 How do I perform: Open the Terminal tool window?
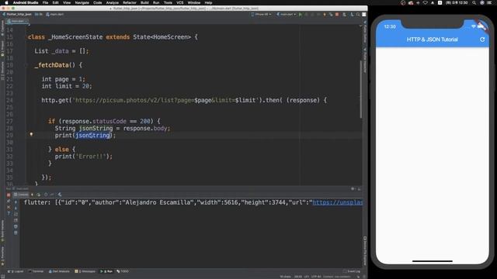(x=36, y=271)
